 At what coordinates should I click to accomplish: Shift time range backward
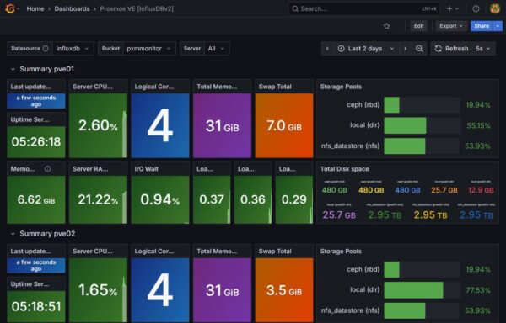click(x=327, y=49)
